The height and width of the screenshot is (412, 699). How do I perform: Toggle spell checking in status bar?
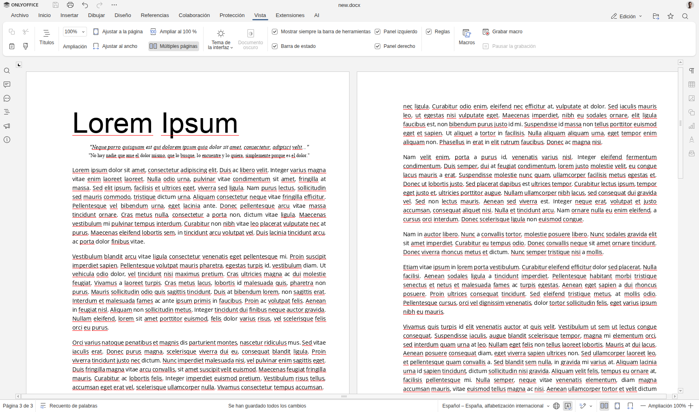[568, 406]
